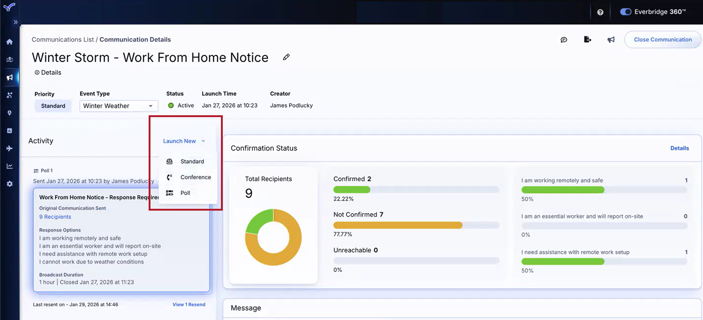Click the Confirmed green progress bar
The width and height of the screenshot is (703, 320).
click(351, 190)
